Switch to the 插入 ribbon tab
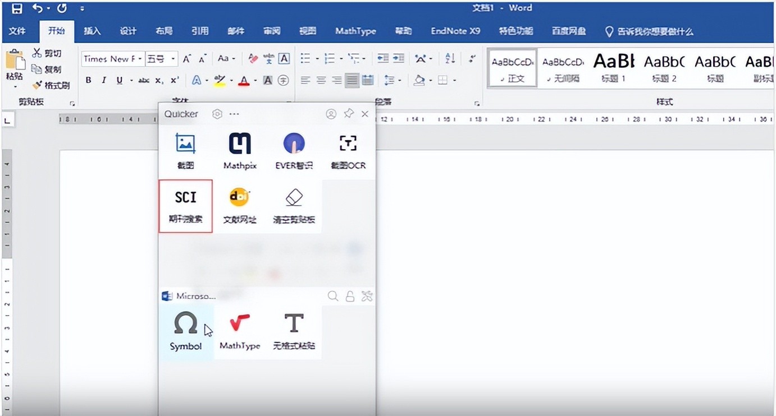Image resolution: width=776 pixels, height=416 pixels. (92, 31)
